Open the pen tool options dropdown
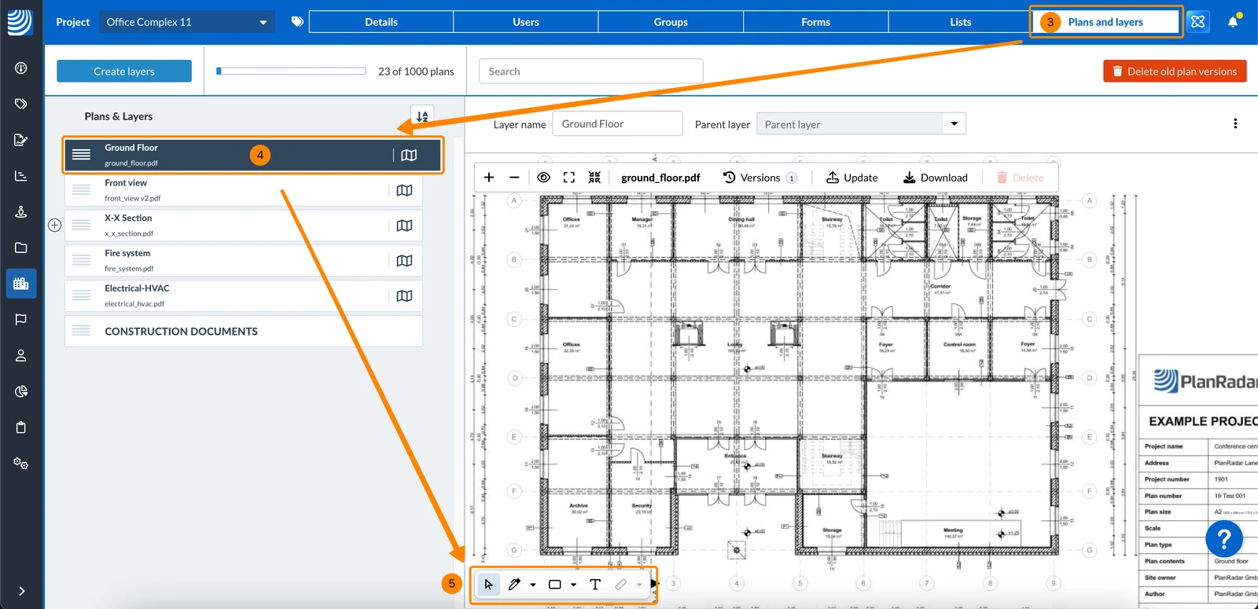This screenshot has height=609, width=1258. [533, 585]
